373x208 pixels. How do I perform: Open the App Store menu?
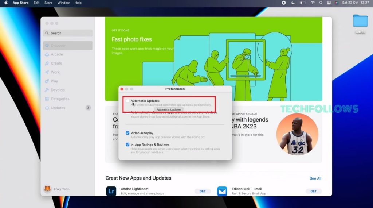click(20, 3)
